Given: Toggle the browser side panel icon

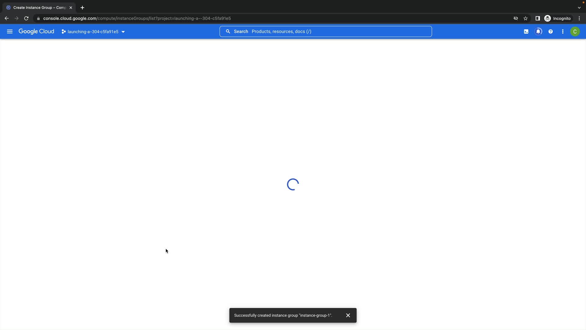Looking at the screenshot, I should 538,18.
